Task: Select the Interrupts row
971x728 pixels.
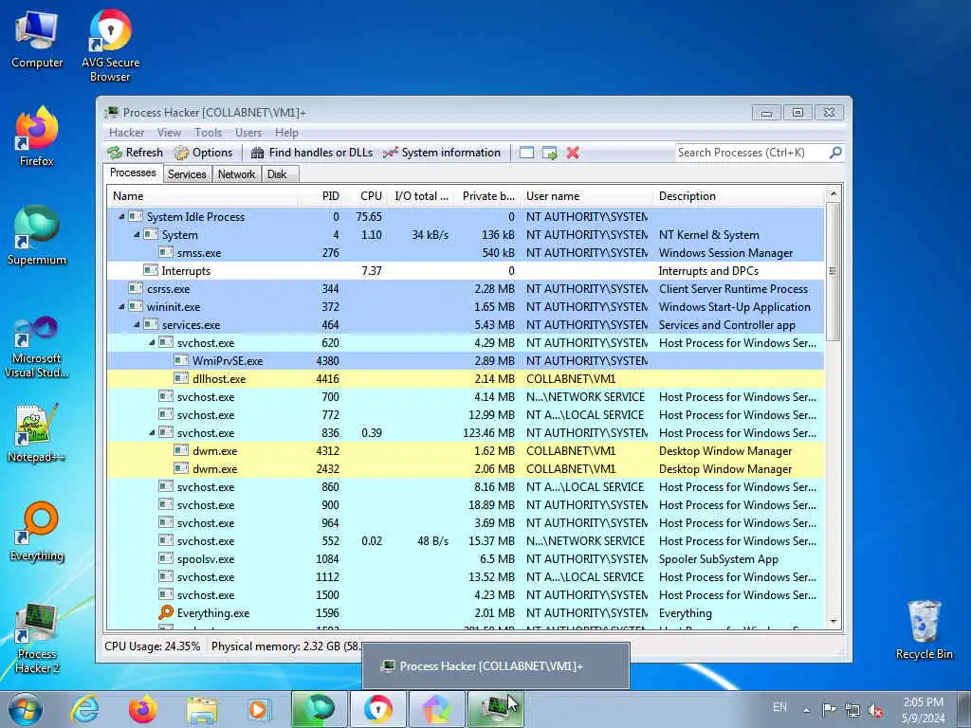Action: pos(466,270)
